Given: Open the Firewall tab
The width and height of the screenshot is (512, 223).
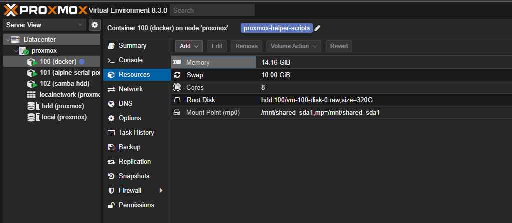Looking at the screenshot, I should coord(137,190).
